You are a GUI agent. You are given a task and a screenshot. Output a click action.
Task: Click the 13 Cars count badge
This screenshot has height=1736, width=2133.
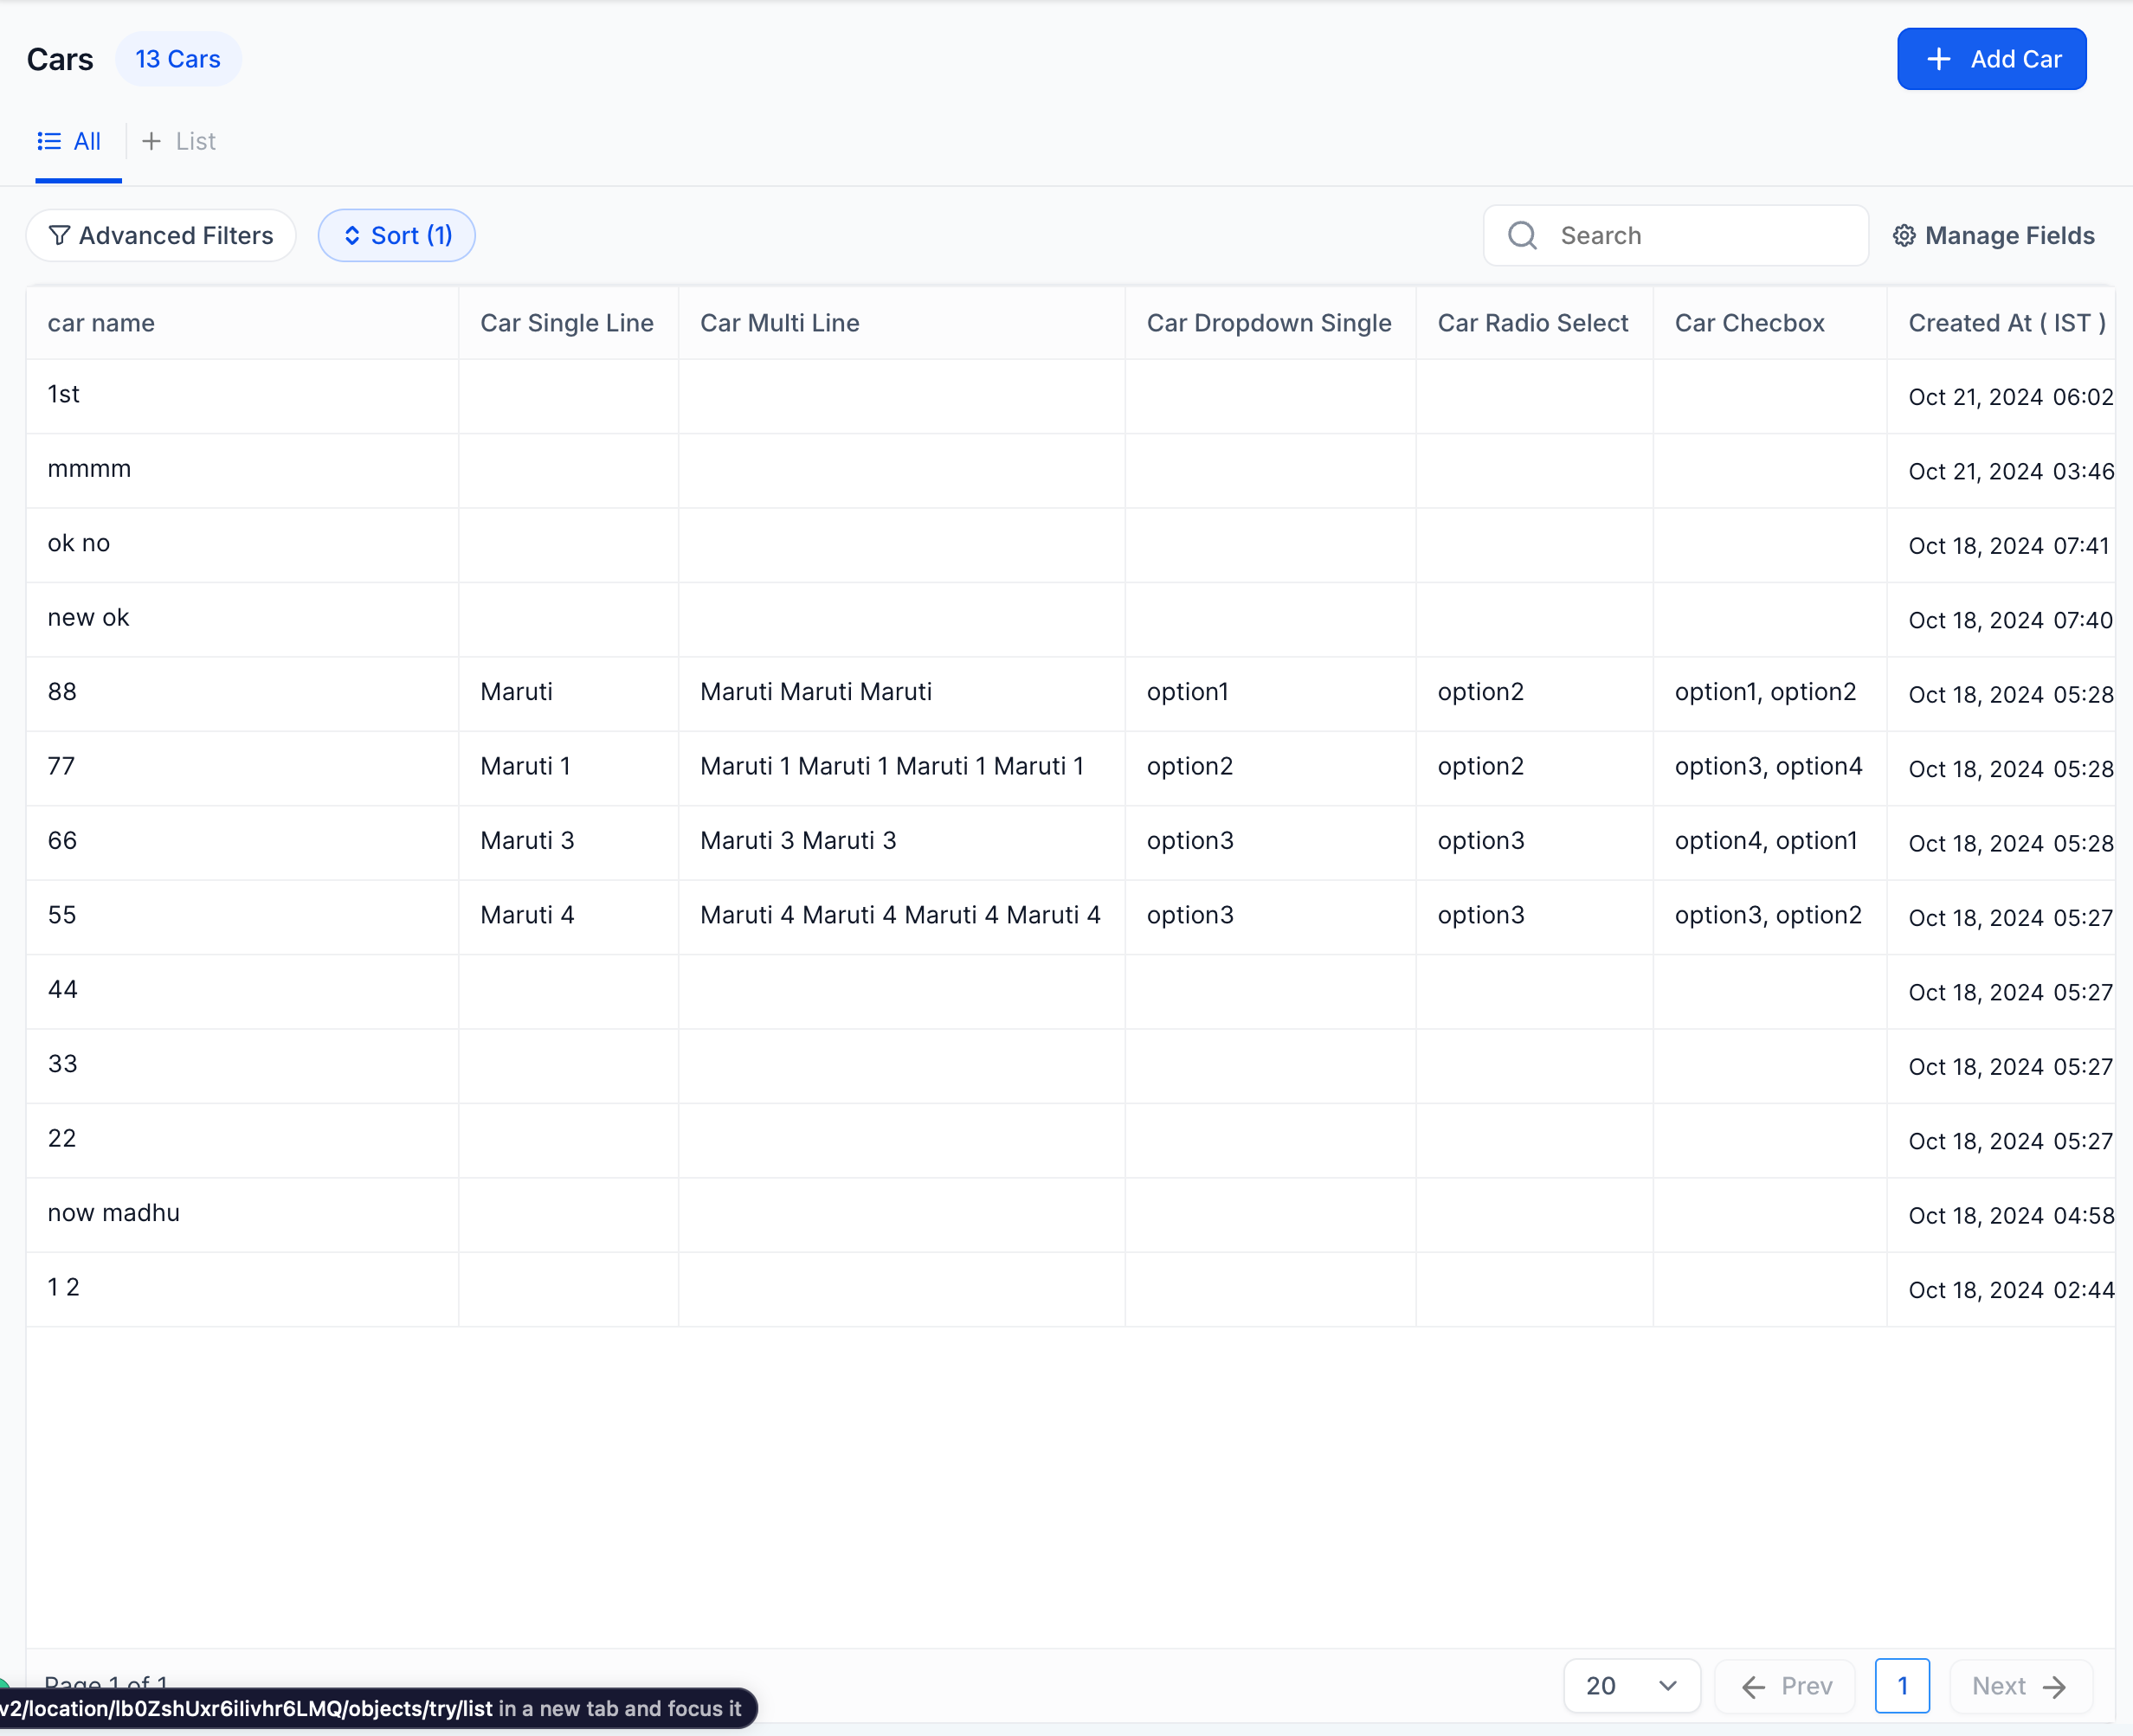pyautogui.click(x=178, y=59)
